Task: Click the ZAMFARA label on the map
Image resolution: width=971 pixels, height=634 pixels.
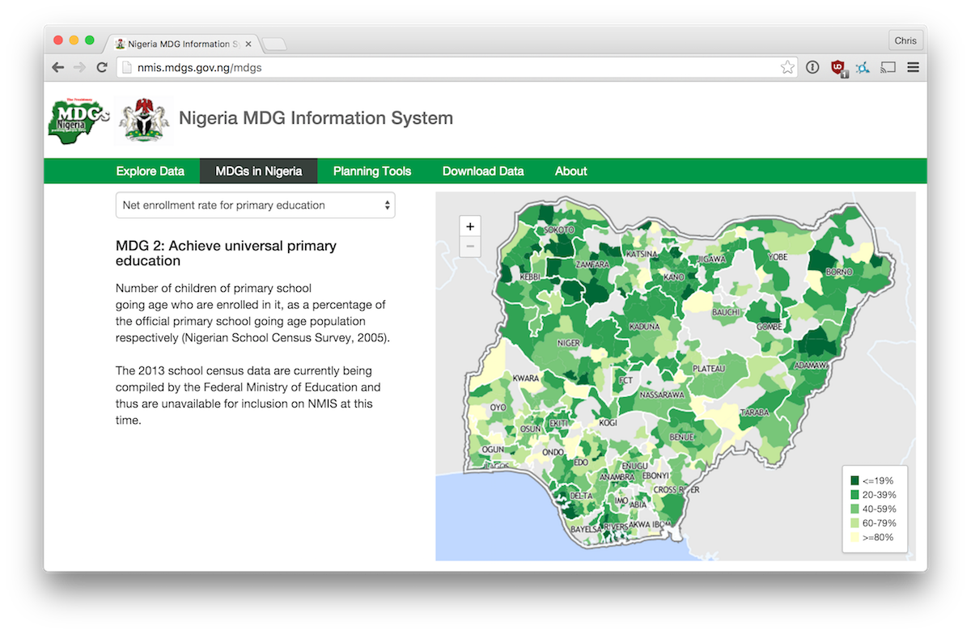Action: [x=592, y=264]
